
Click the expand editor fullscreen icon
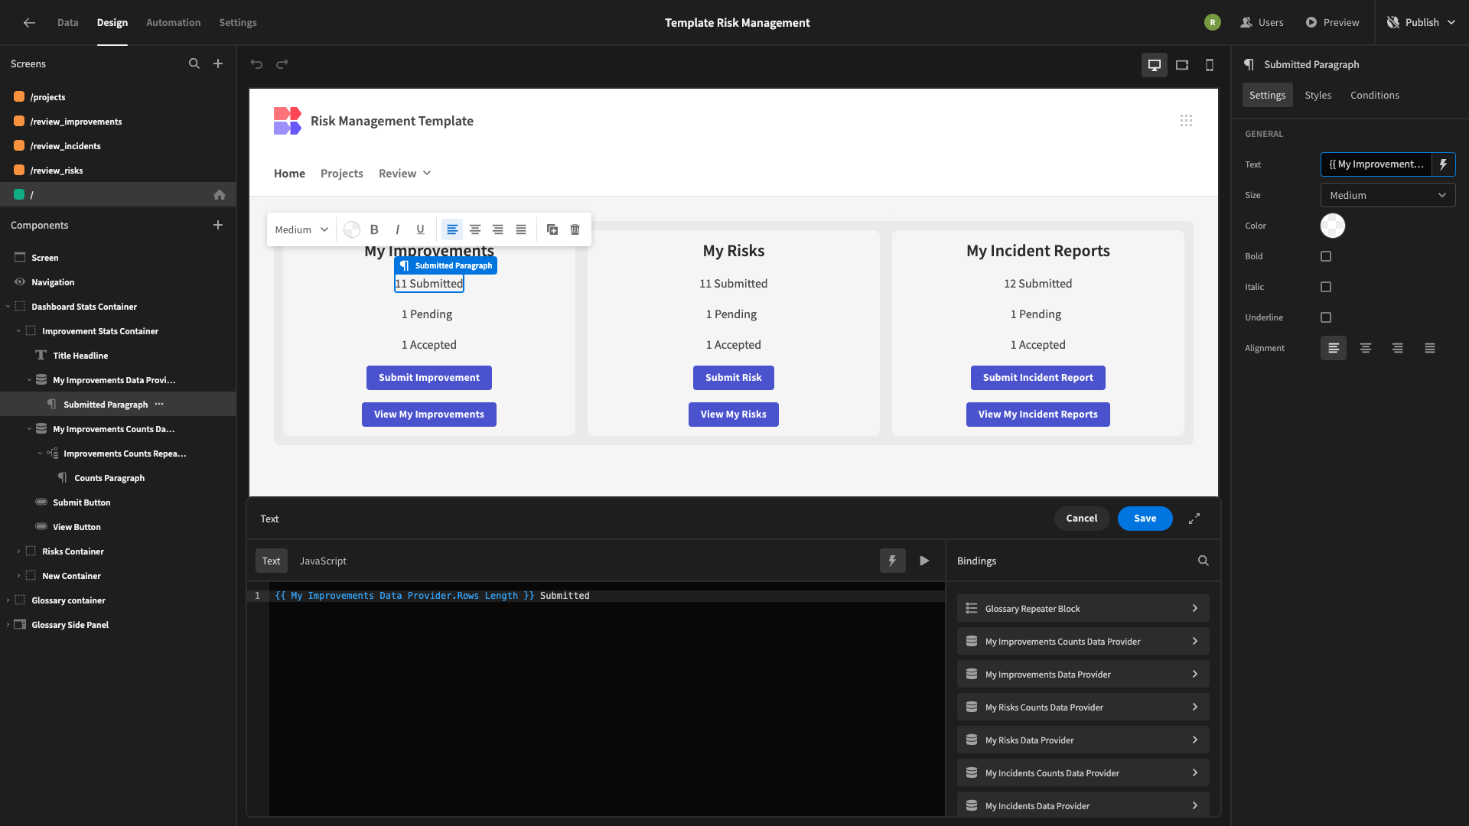point(1194,519)
